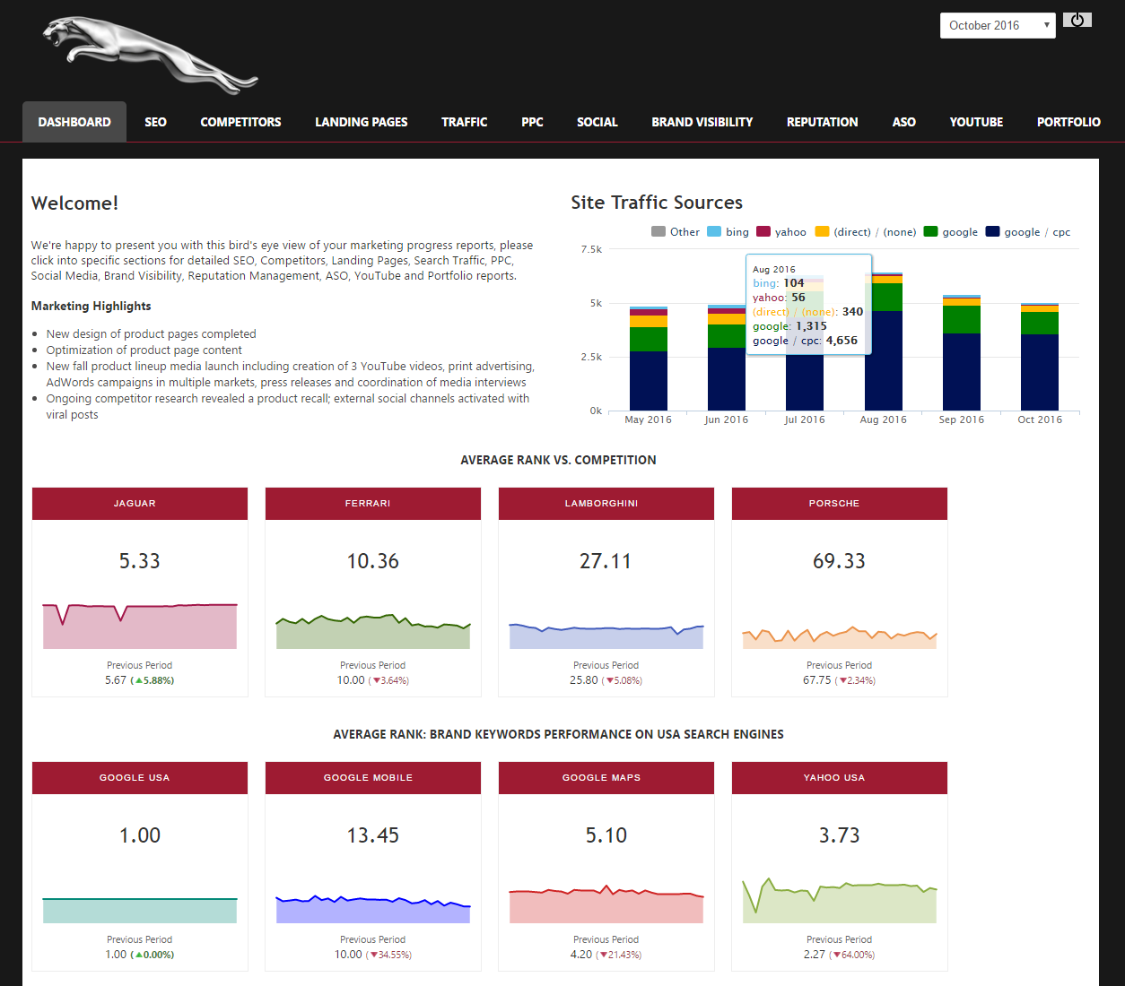
Task: Open the October 2016 period dropdown
Action: [x=998, y=25]
